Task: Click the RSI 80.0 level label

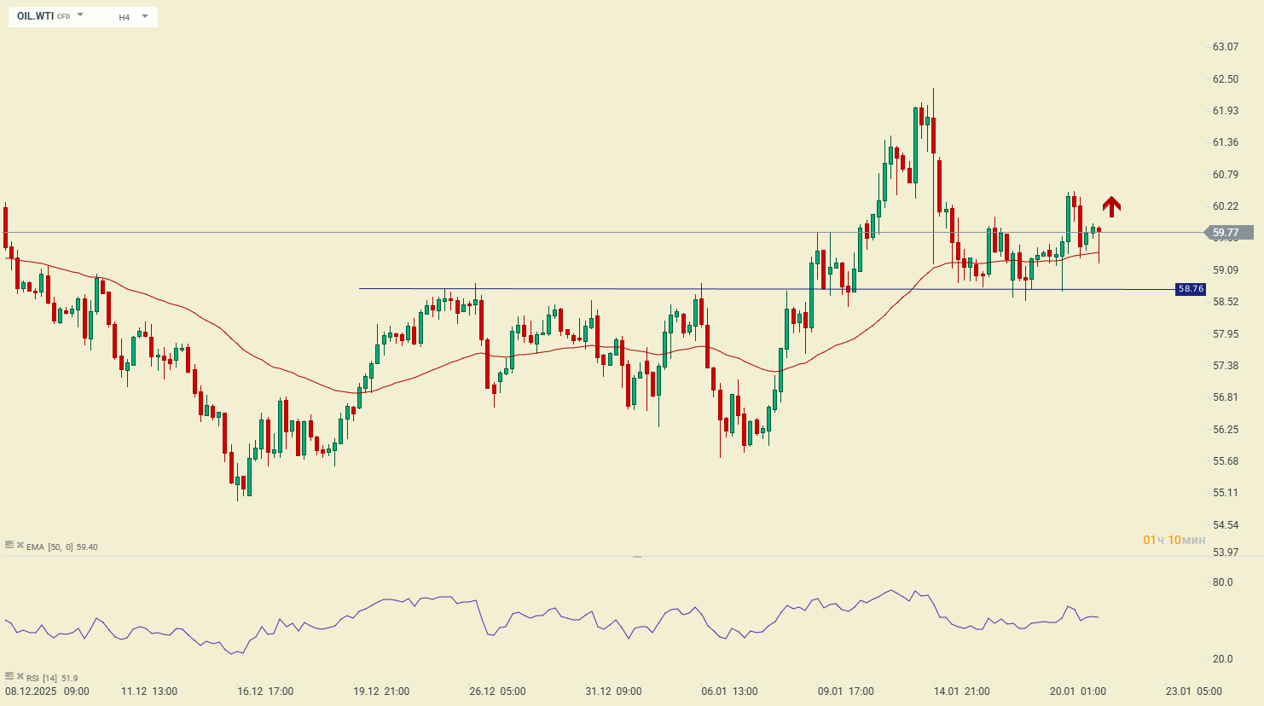Action: point(1223,582)
